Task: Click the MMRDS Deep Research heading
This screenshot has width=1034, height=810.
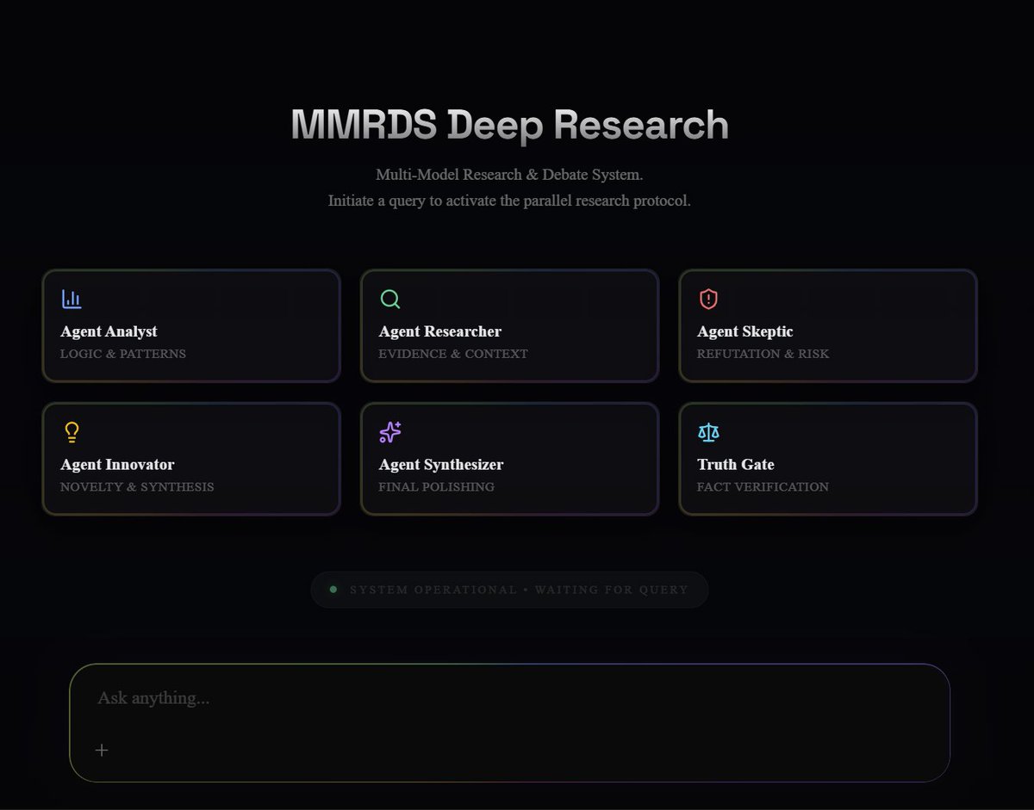Action: [509, 125]
